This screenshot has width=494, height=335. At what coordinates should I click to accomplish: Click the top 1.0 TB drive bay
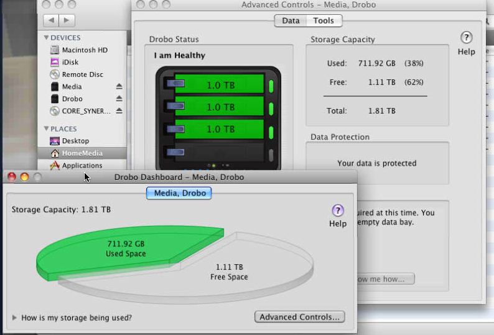[220, 84]
